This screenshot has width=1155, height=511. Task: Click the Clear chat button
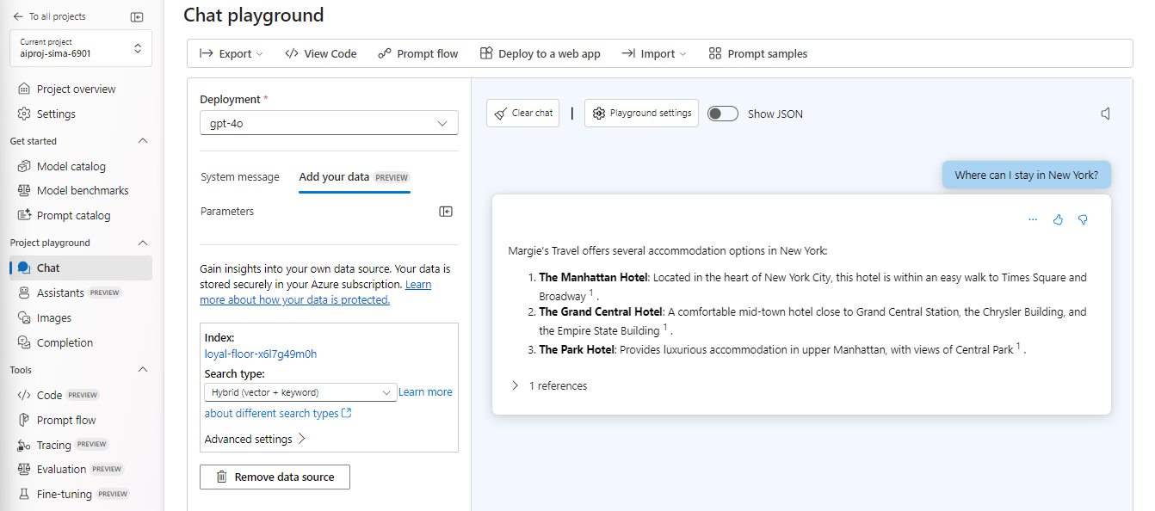click(523, 114)
